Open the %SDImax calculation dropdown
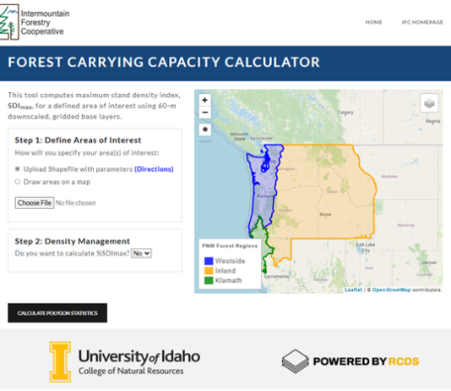This screenshot has height=391, width=451. click(x=141, y=253)
